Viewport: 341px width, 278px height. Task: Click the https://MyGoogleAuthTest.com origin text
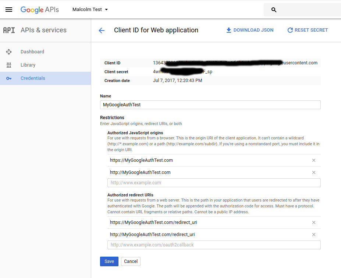coord(141,160)
